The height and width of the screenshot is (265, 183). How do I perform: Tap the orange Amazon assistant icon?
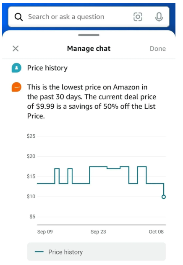[x=16, y=87]
